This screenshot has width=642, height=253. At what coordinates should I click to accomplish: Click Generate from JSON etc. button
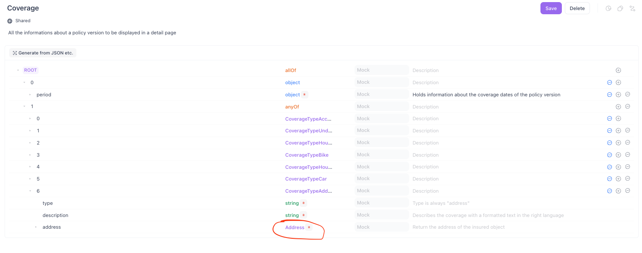pos(43,53)
